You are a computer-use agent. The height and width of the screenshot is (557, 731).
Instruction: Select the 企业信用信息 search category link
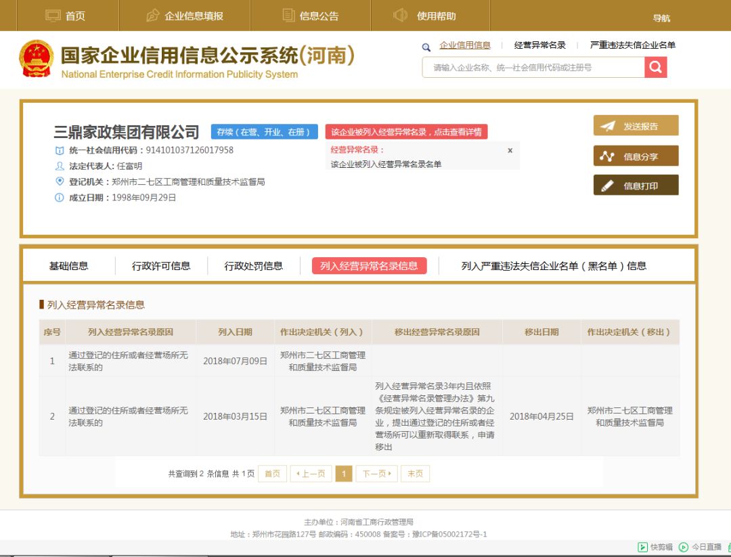pyautogui.click(x=465, y=45)
